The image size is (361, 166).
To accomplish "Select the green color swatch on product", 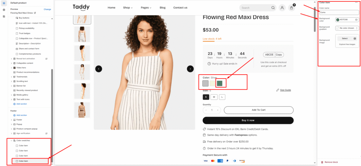I will click(x=220, y=83).
